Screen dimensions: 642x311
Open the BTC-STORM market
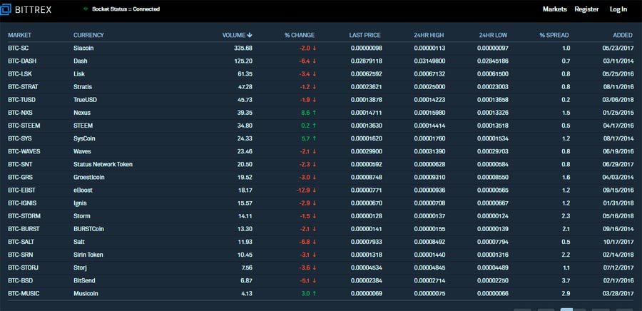pos(24,216)
